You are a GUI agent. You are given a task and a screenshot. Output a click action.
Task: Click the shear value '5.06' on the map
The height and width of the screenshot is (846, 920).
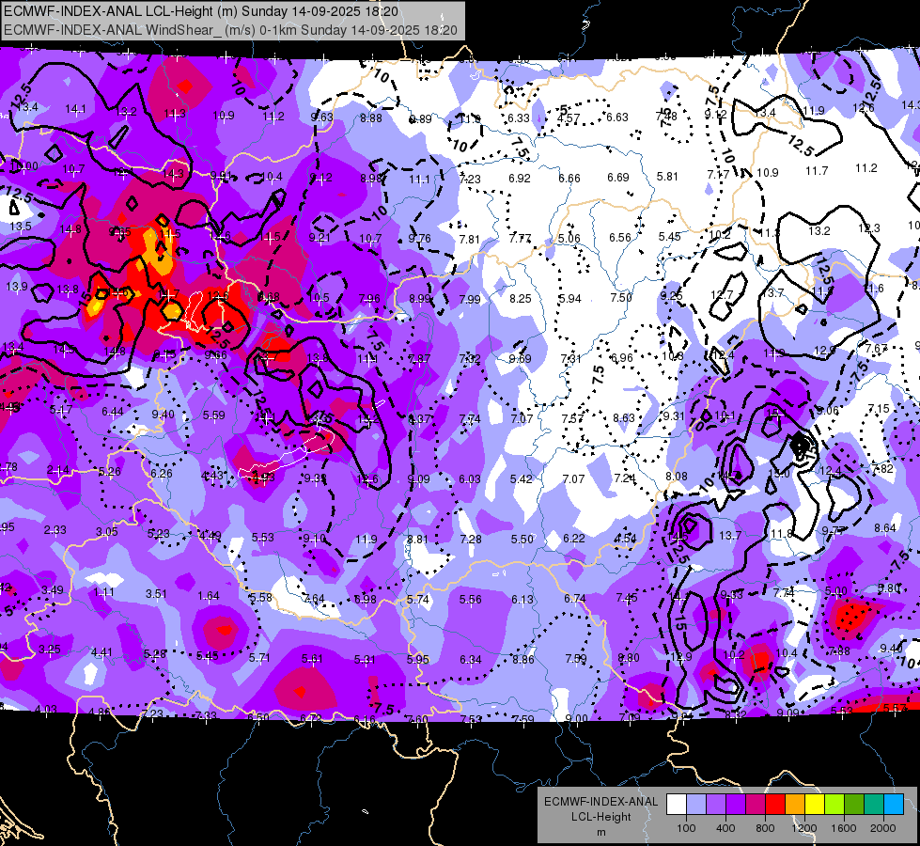[569, 239]
